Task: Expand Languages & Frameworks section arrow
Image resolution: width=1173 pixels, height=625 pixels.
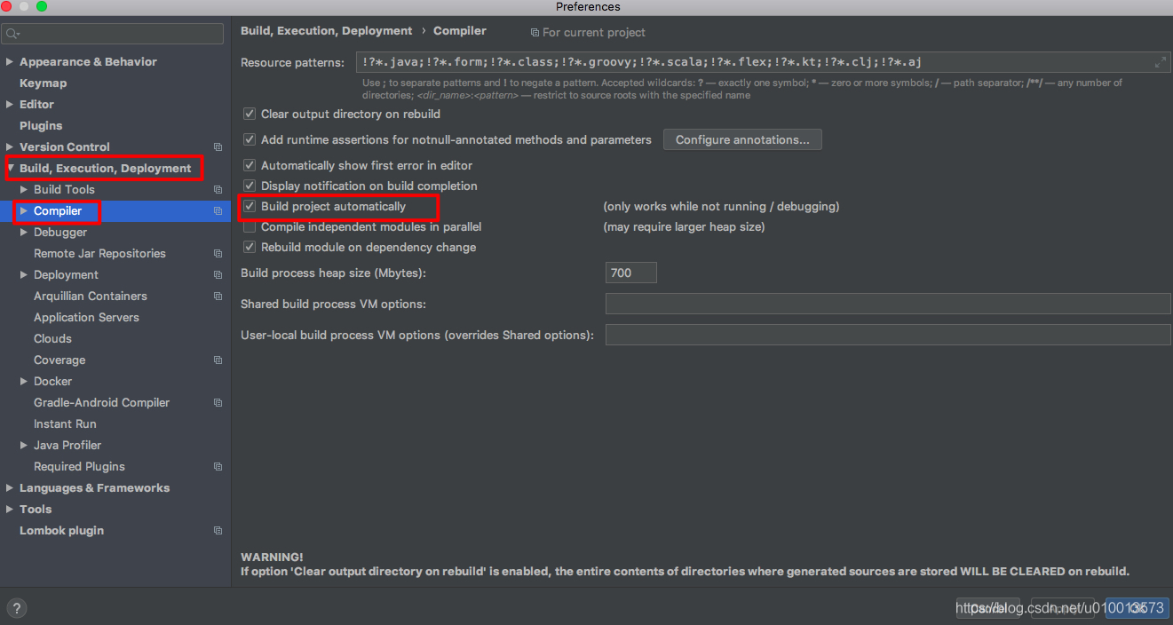Action: click(10, 487)
